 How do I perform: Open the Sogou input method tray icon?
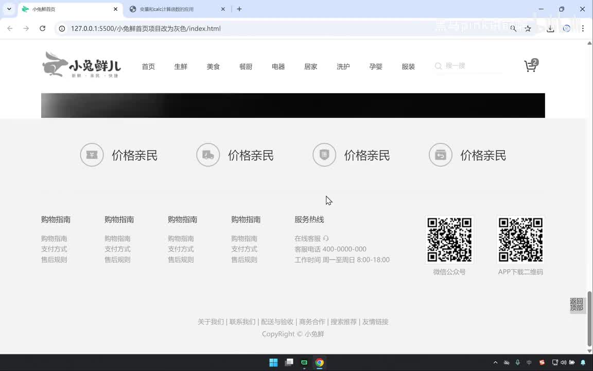tap(542, 363)
